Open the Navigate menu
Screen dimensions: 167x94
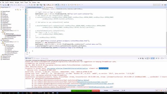(17, 2)
